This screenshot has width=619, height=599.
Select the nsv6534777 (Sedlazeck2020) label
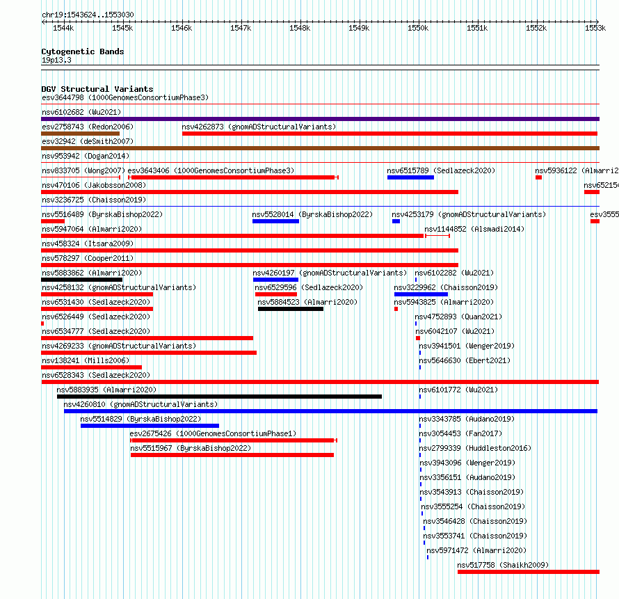click(x=96, y=331)
